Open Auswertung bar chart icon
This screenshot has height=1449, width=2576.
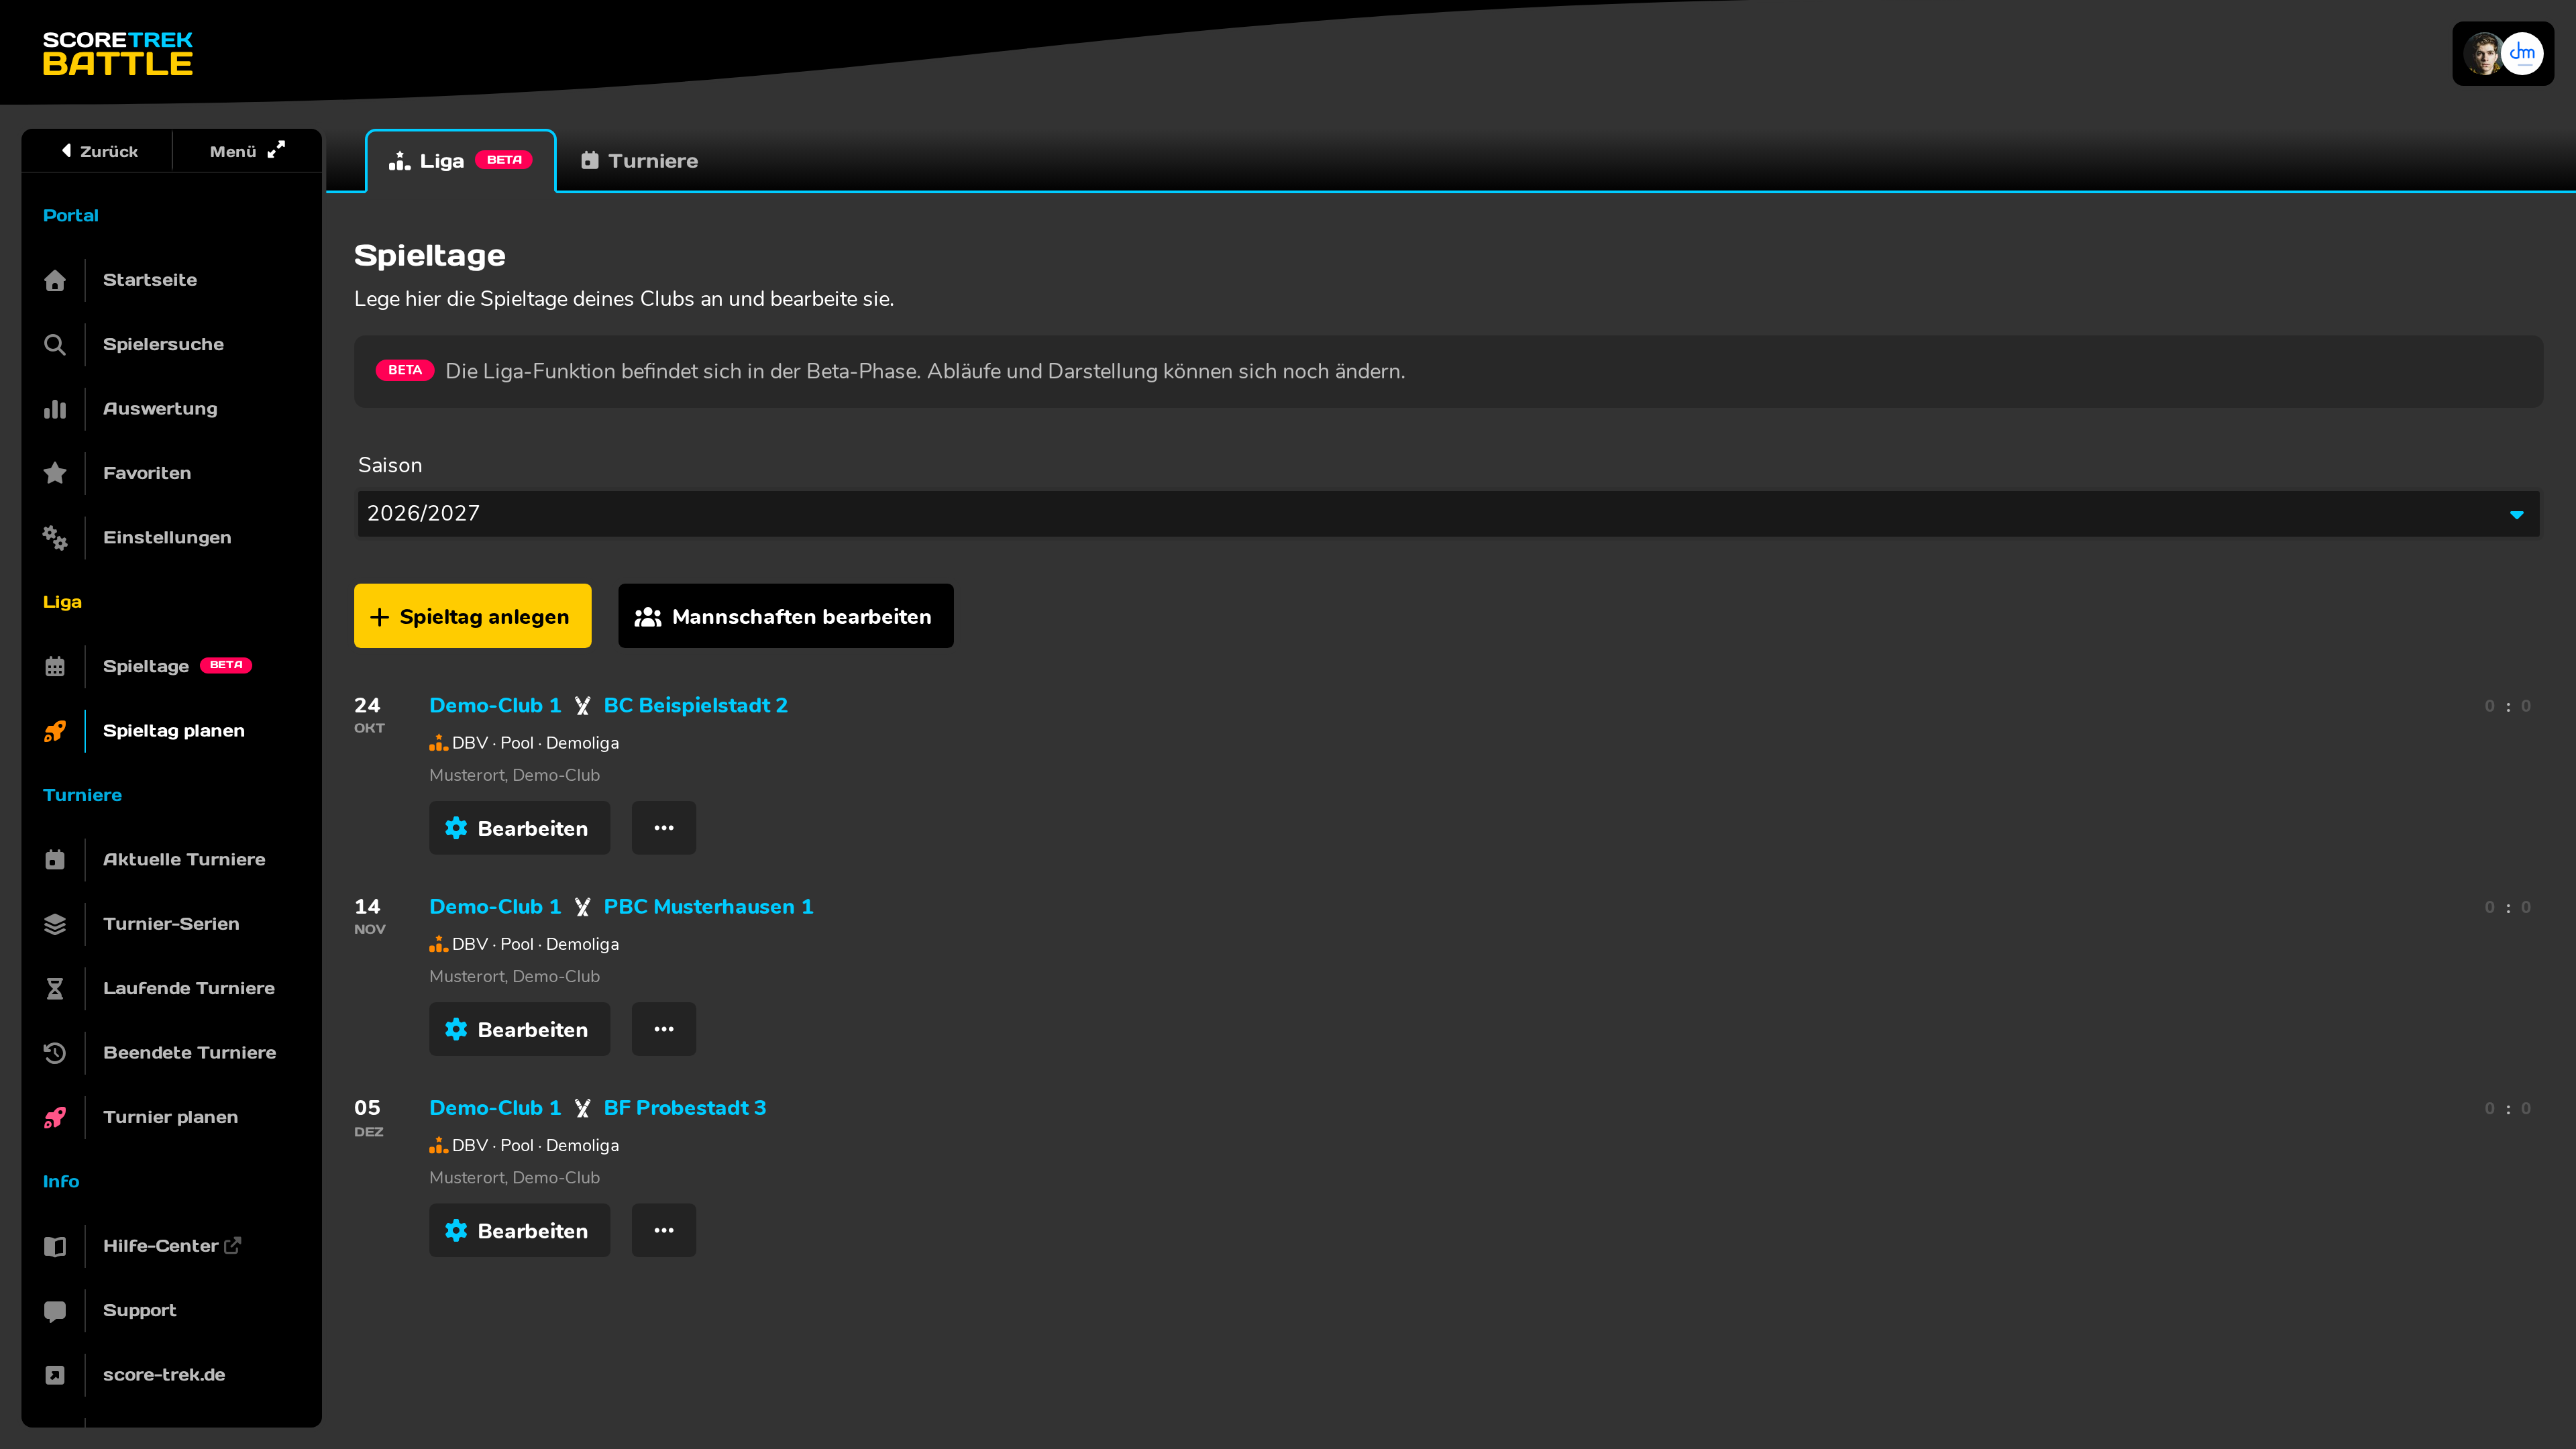pos(55,409)
